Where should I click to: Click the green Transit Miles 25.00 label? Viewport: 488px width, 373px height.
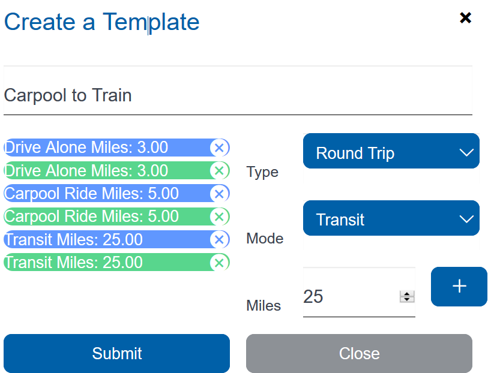[x=73, y=263]
